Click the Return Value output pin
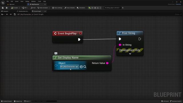 point(108,63)
